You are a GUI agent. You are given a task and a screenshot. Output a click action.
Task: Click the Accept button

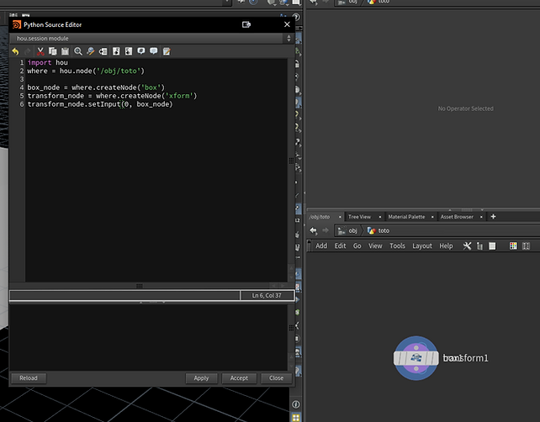click(239, 378)
